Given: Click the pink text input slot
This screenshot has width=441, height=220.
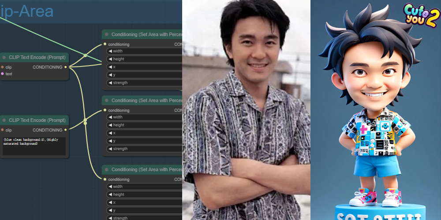Looking at the screenshot, I should pyautogui.click(x=2, y=74).
